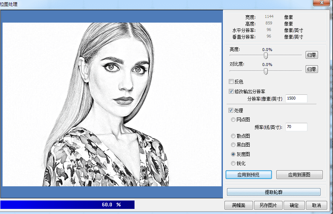Click the 提取轮廓 button
Image resolution: width=333 pixels, height=214 pixels.
[273, 192]
